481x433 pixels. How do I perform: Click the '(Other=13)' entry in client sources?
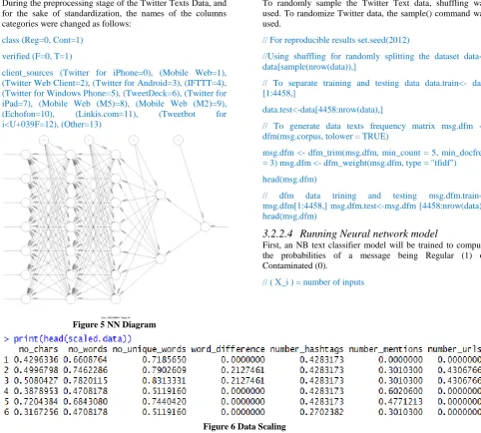click(81, 125)
